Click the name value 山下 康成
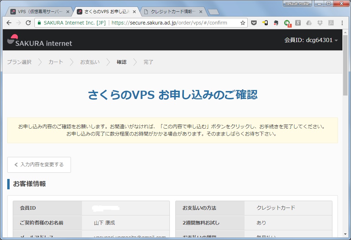This screenshot has width=351, height=240. 104,223
